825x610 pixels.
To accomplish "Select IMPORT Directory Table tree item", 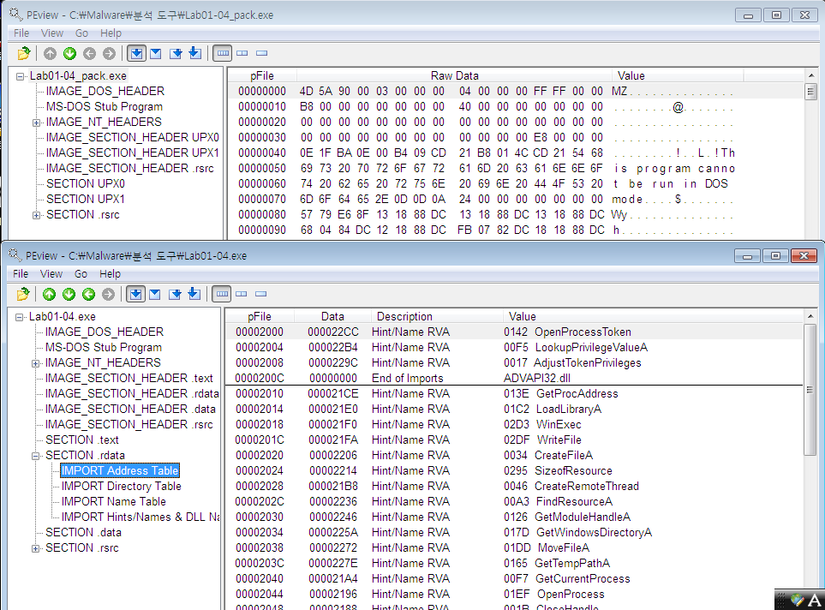I will 121,487.
